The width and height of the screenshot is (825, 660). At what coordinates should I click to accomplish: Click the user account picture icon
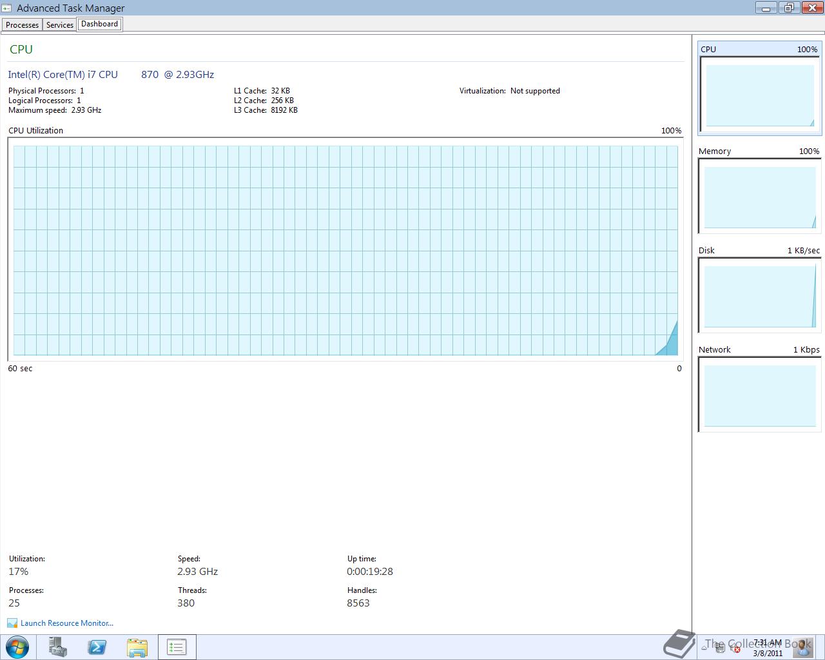pos(802,645)
